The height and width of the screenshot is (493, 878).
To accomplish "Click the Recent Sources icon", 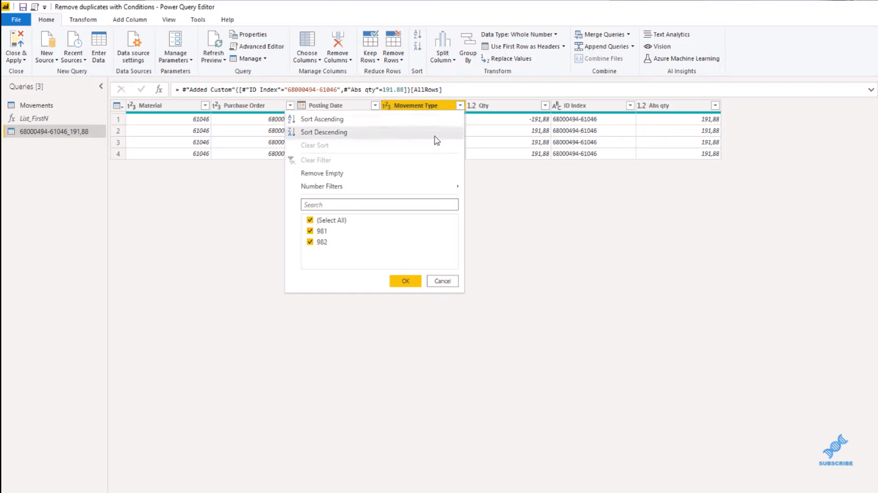I will (73, 40).
